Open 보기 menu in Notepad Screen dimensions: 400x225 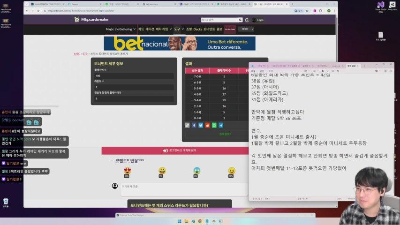(271, 71)
